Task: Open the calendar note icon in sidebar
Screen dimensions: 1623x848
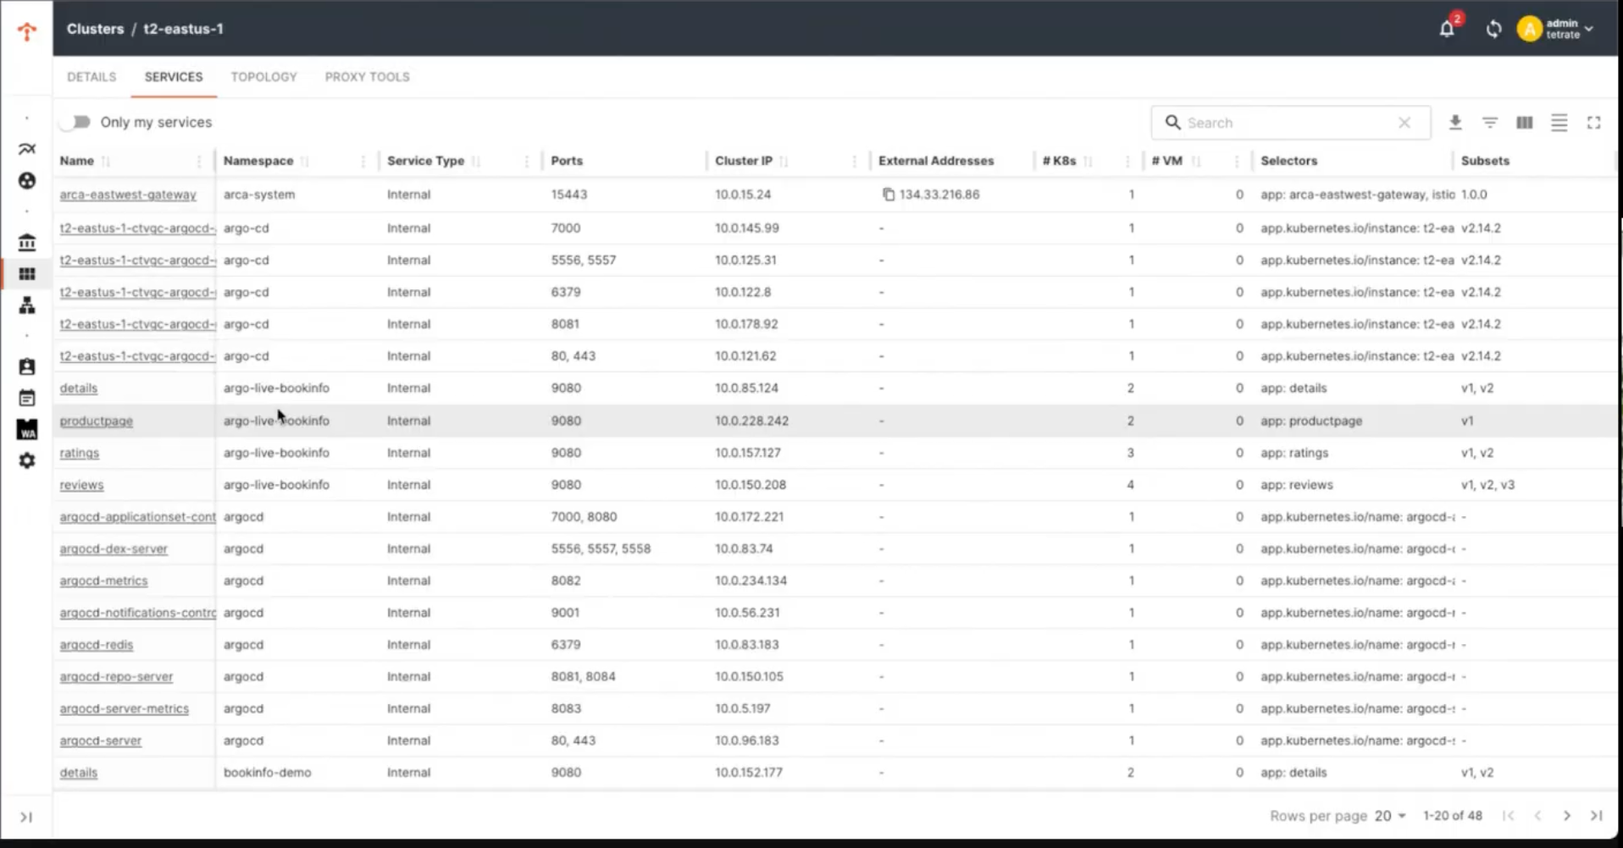Action: [27, 398]
